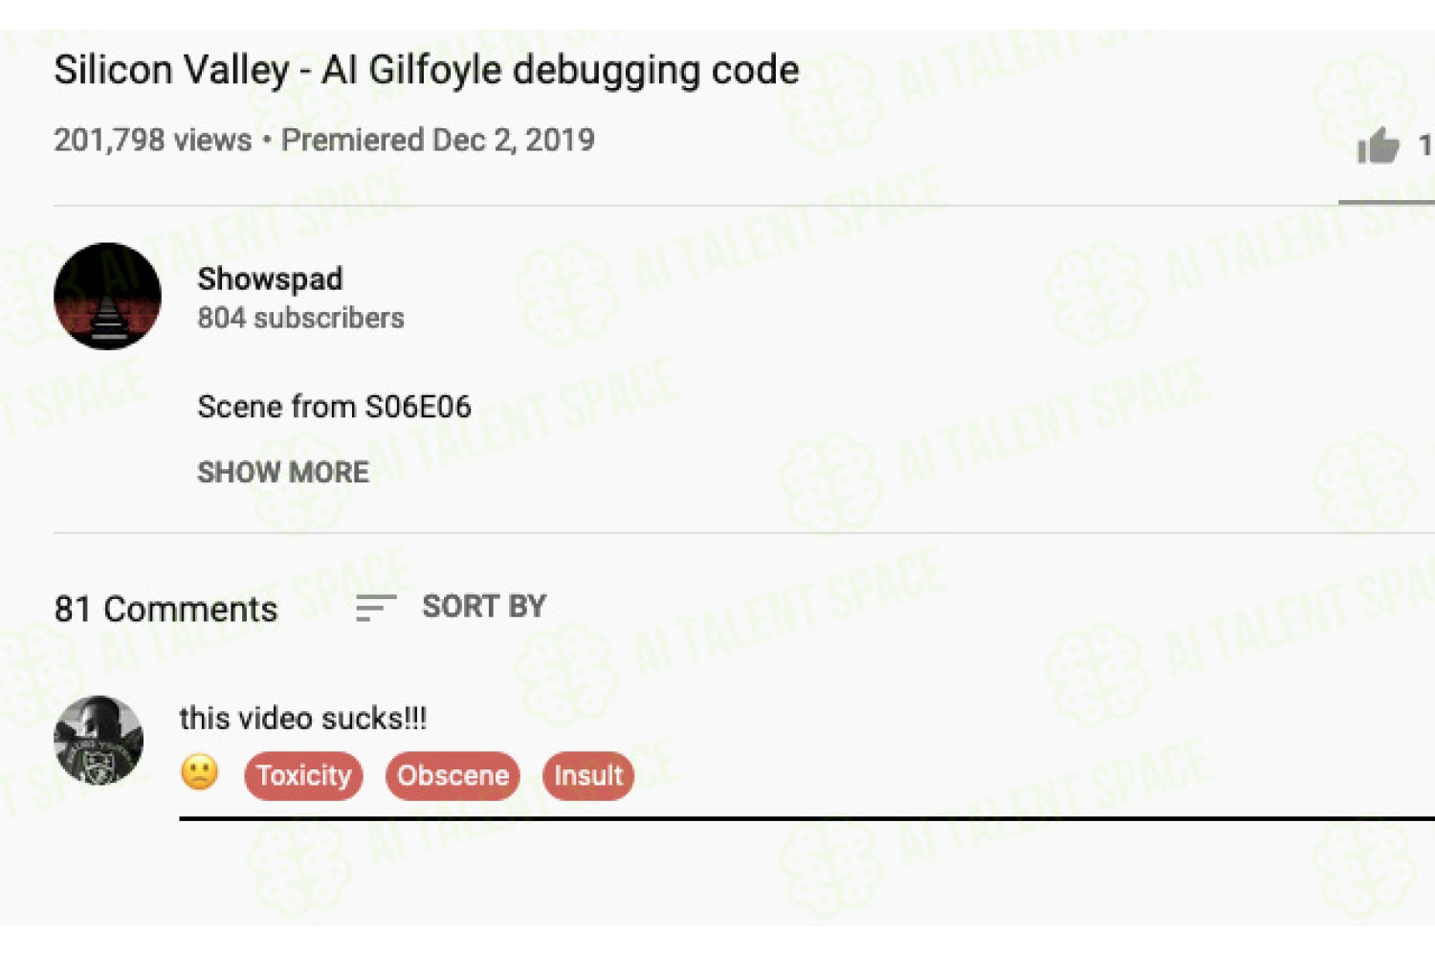The image size is (1435, 957).
Task: Click the 804 subscribers text
Action: click(x=300, y=318)
